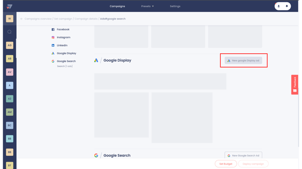Click the Google Ads logo beside Google Display heading

pos(96,60)
